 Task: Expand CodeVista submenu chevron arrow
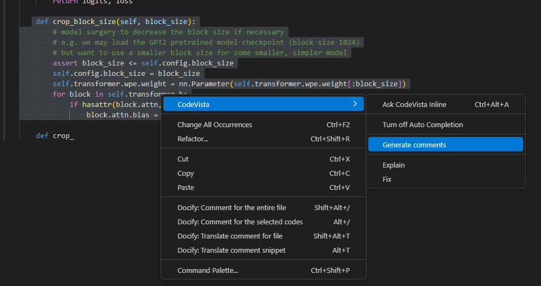[355, 104]
